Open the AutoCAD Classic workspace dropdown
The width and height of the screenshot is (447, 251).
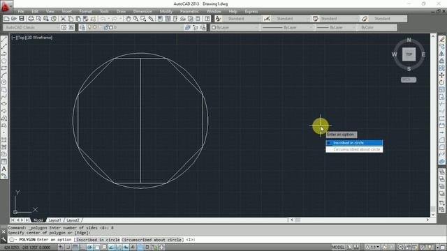[x=31, y=27]
